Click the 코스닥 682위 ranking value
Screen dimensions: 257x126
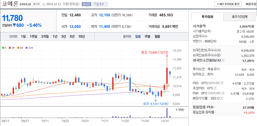tap(245, 32)
